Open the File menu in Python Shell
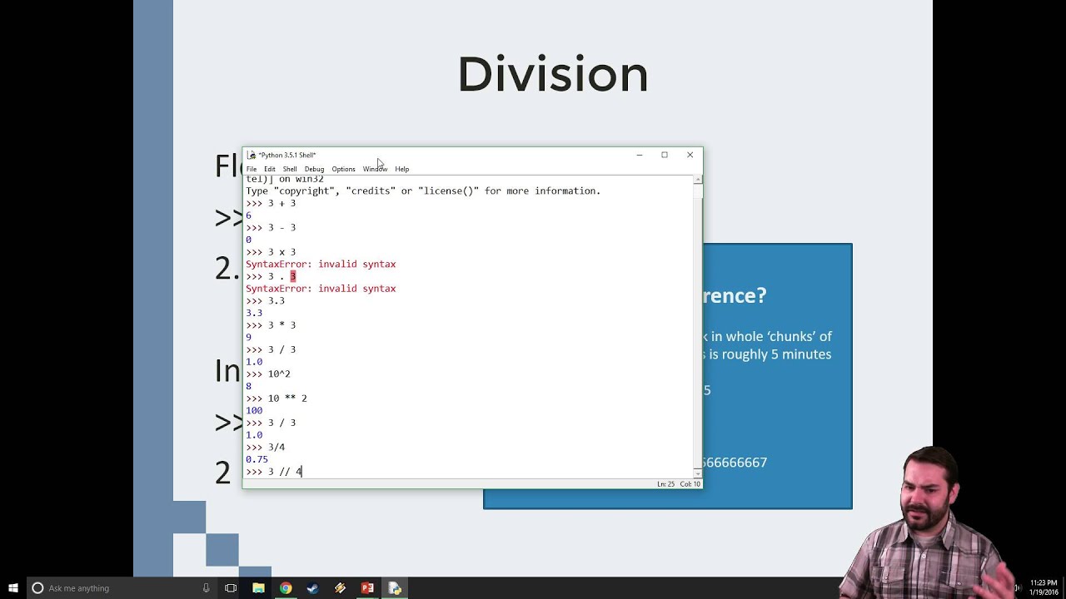 (x=252, y=169)
